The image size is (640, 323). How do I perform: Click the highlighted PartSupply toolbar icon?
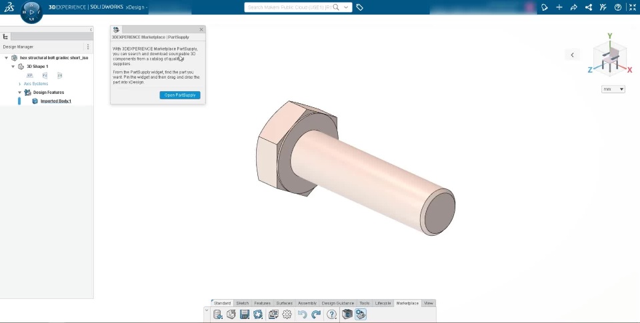click(x=361, y=314)
